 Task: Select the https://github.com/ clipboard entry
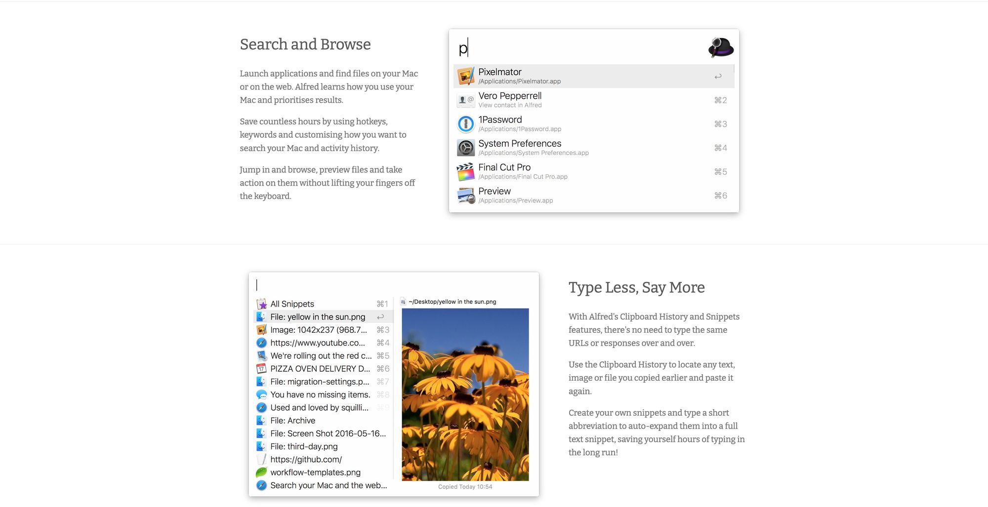click(x=306, y=460)
